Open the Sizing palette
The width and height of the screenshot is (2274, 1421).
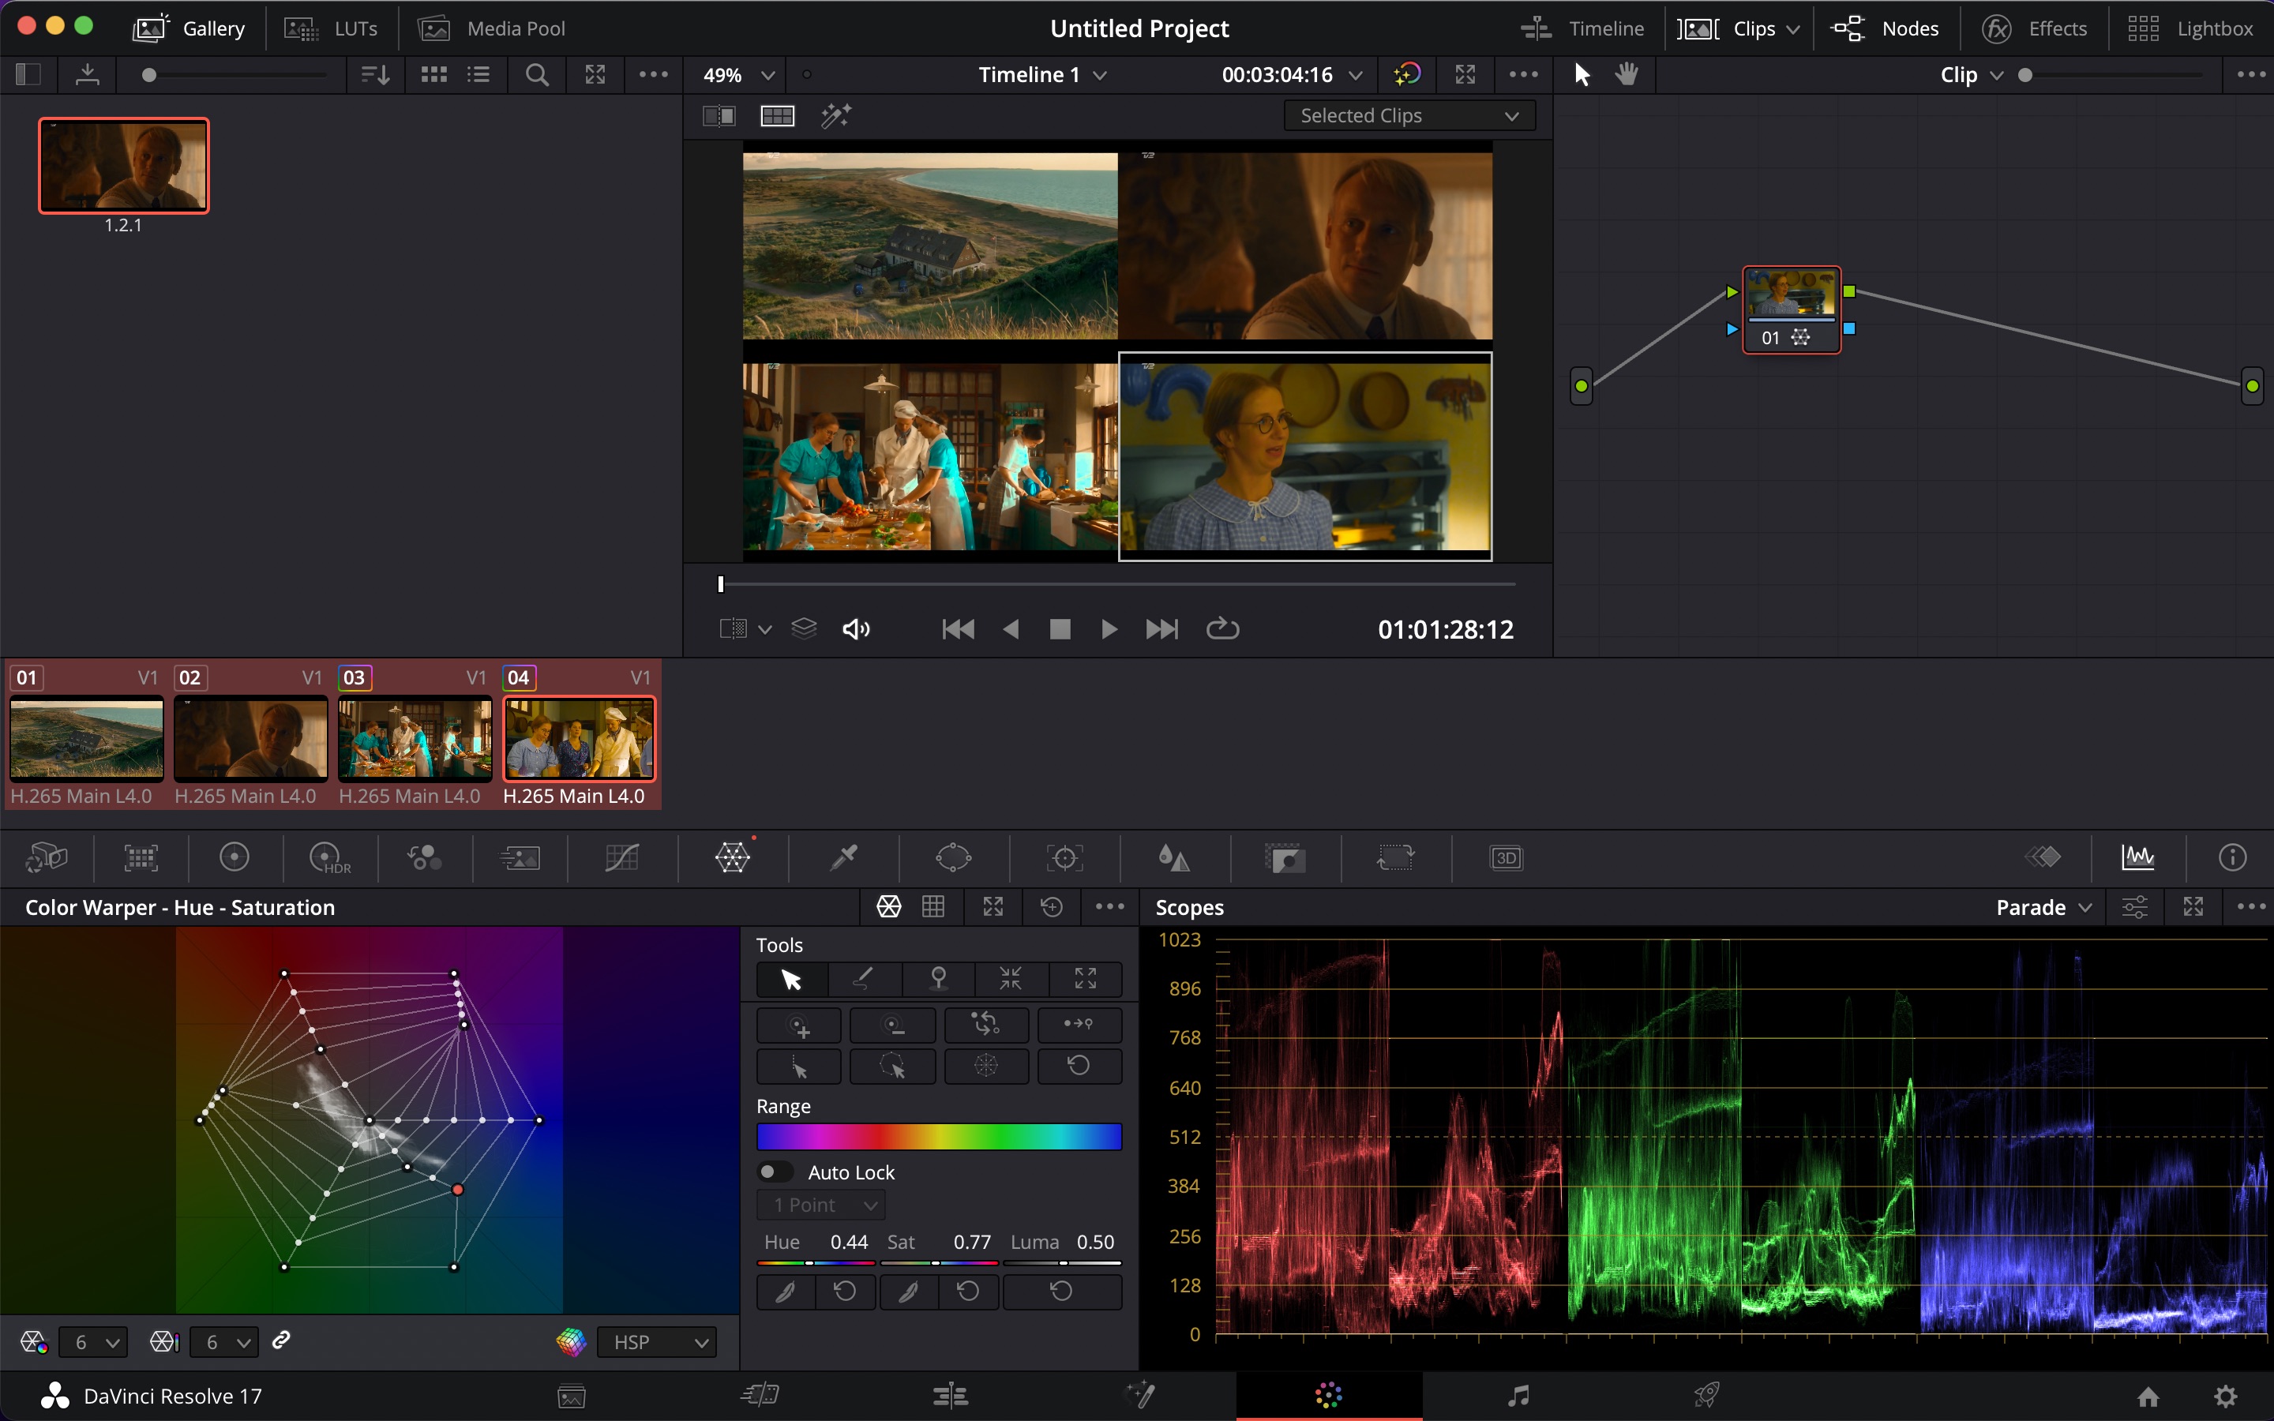[1395, 857]
